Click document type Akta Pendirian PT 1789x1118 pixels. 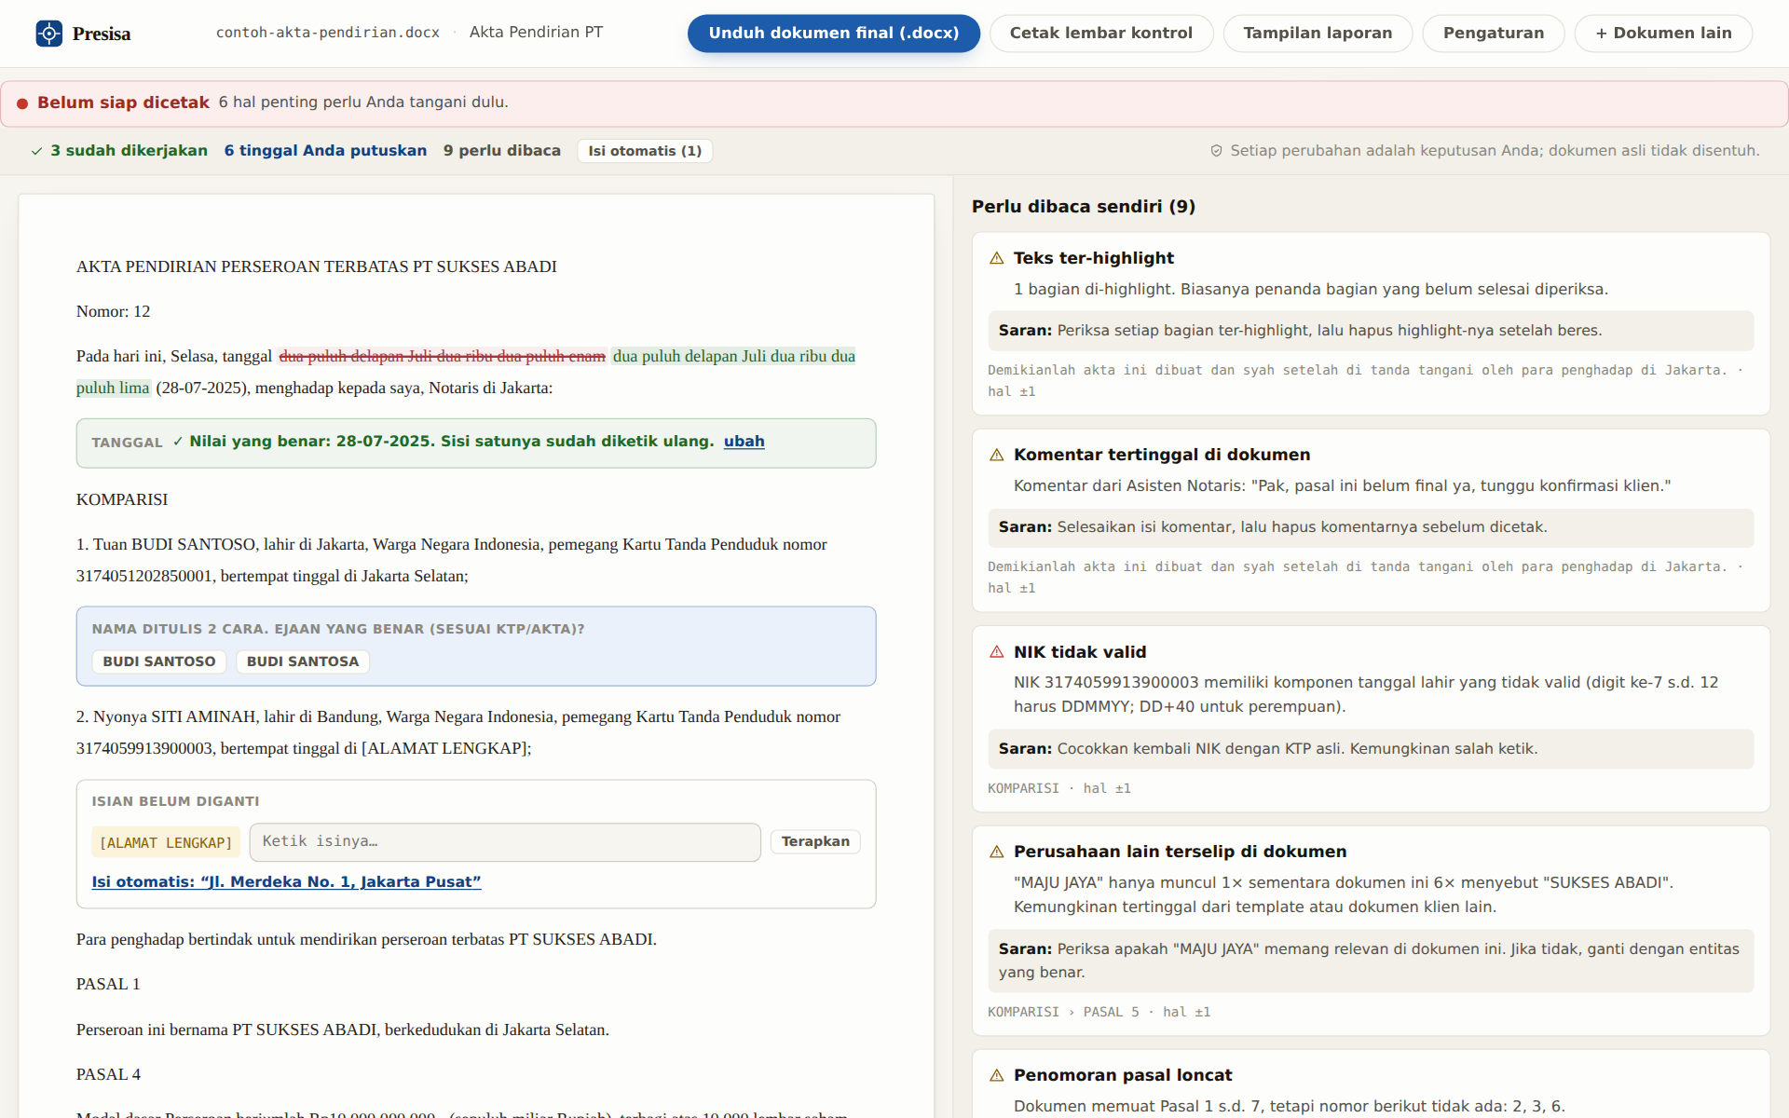click(537, 33)
